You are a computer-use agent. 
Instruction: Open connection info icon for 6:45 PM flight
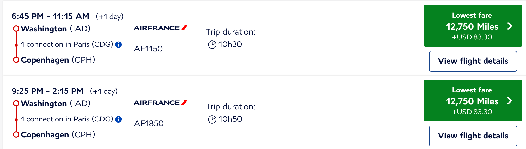119,45
